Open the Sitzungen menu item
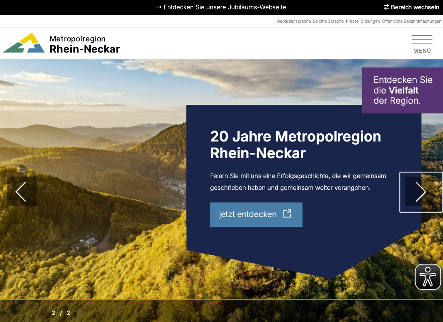443x322 pixels. point(370,21)
